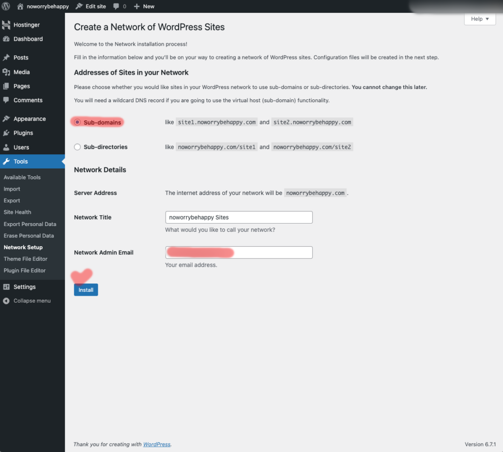
Task: Open the Appearance menu
Action: click(x=29, y=119)
